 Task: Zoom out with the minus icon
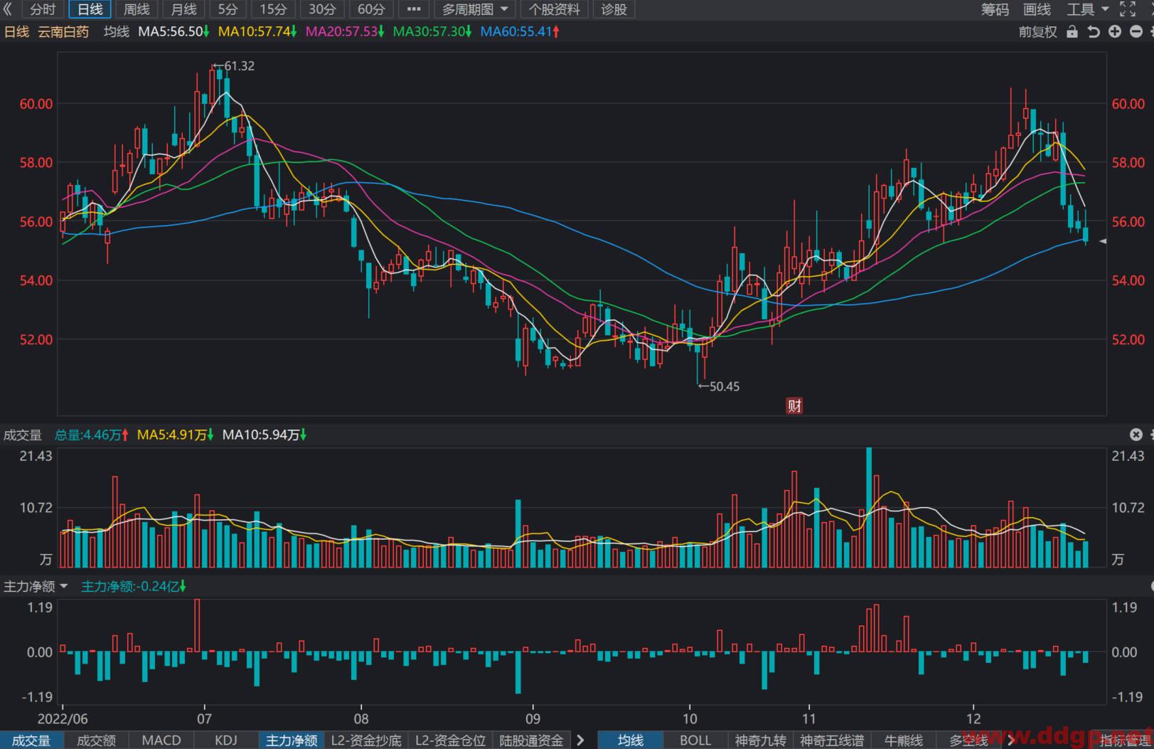click(1136, 32)
